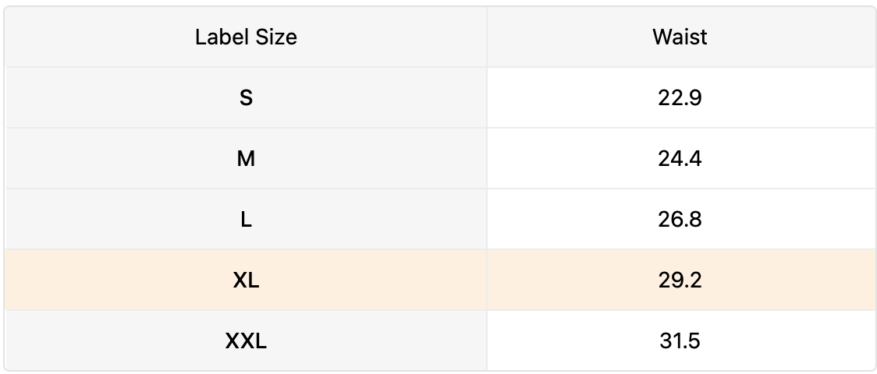Select the L label size cell
The width and height of the screenshot is (877, 374).
(246, 220)
